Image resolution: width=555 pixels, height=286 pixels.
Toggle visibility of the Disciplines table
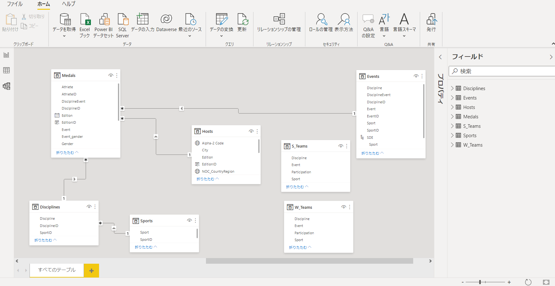click(89, 207)
